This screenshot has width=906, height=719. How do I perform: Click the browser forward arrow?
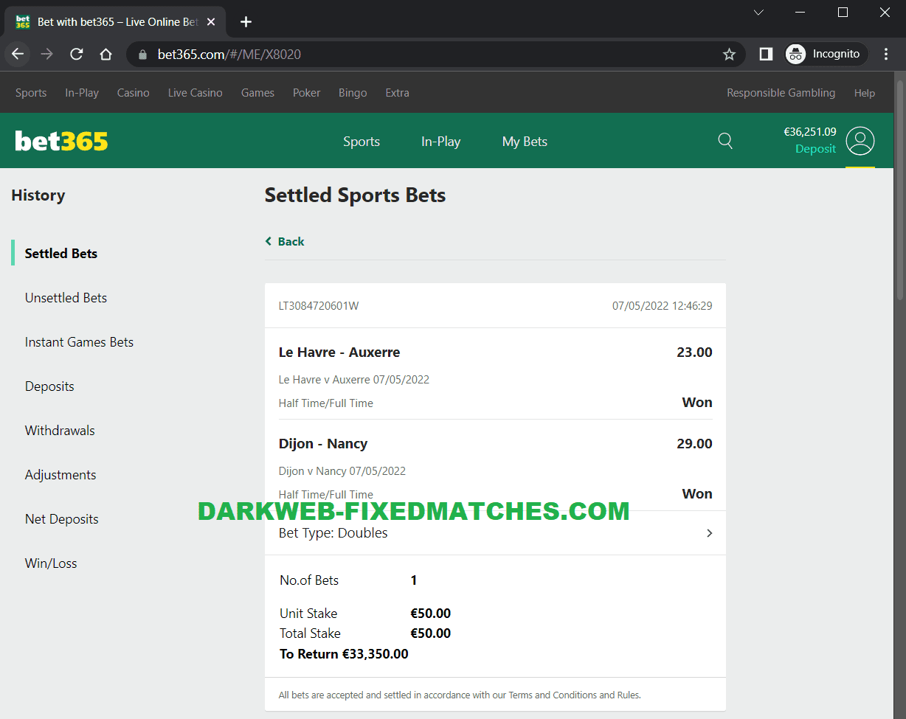(x=46, y=54)
